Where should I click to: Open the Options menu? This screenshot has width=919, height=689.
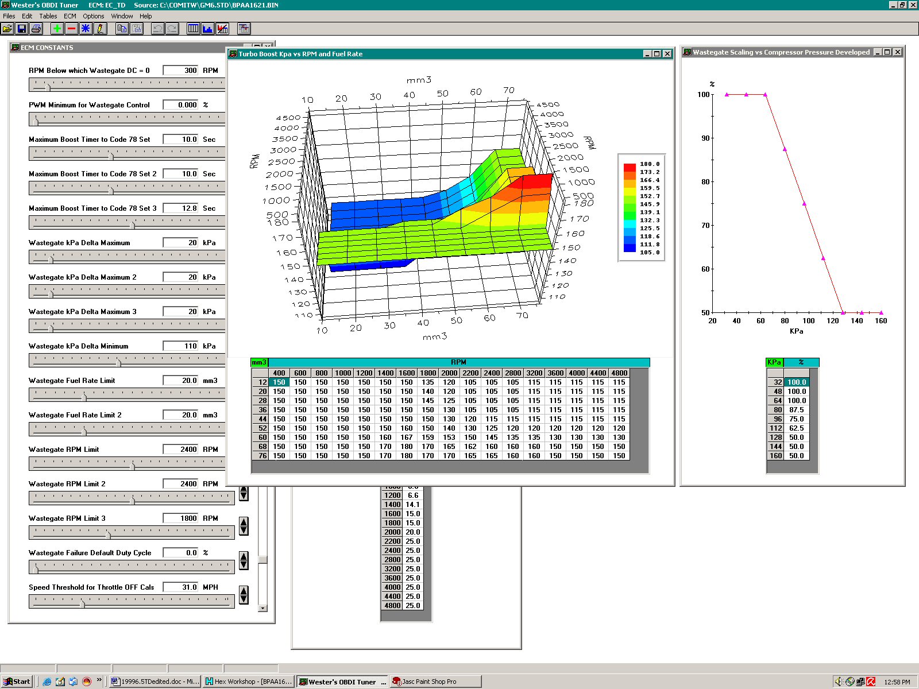pos(94,16)
